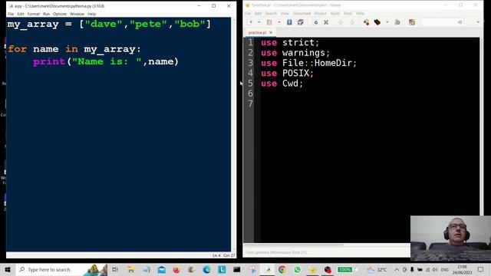Open Microsoft Edge from the taskbar

tap(206, 269)
